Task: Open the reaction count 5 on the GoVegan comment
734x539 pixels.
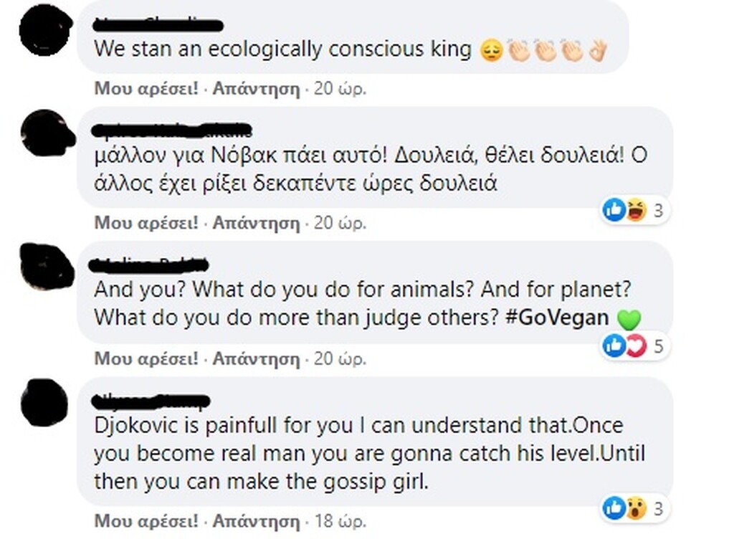Action: [x=658, y=346]
